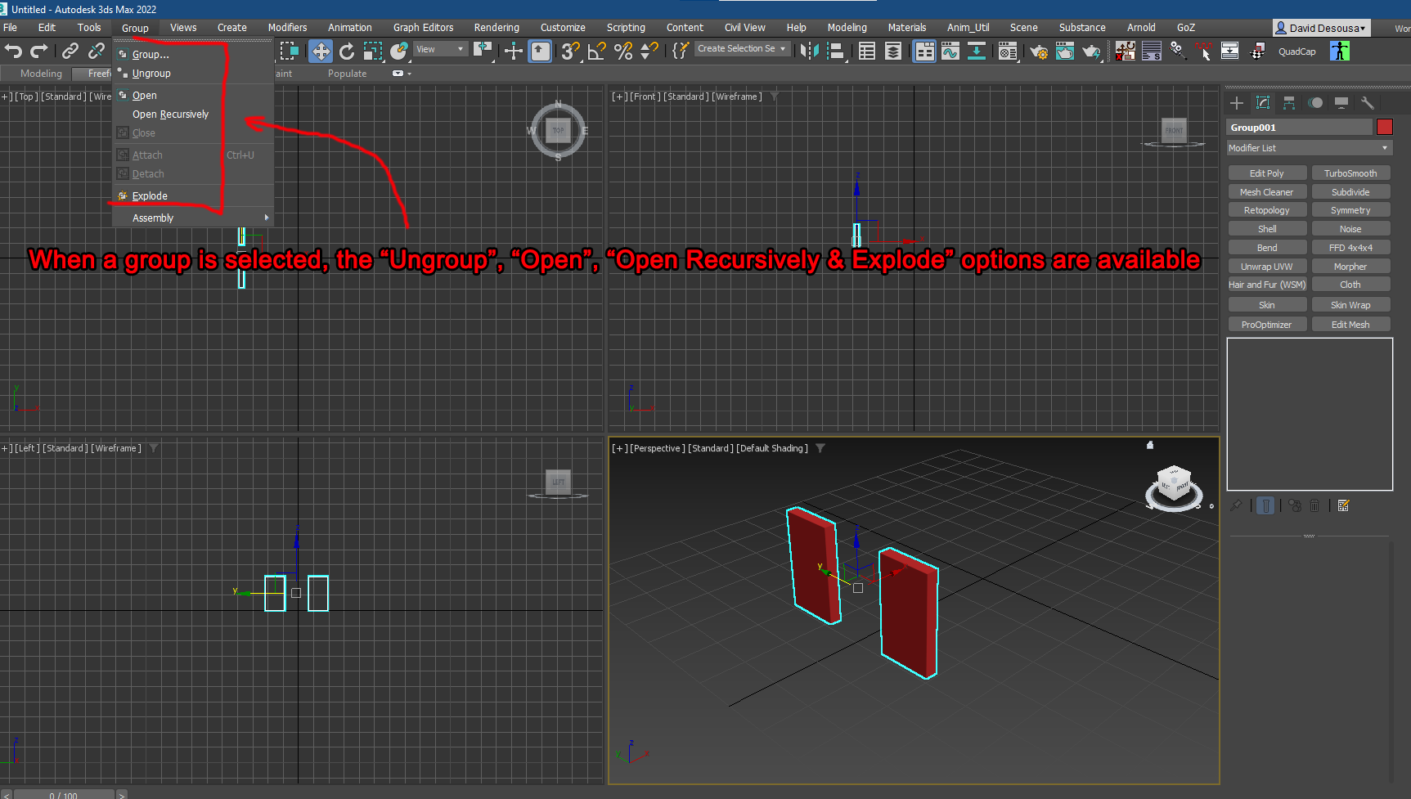Viewport: 1411px width, 799px height.
Task: Open the Rendering menu
Action: coord(497,27)
